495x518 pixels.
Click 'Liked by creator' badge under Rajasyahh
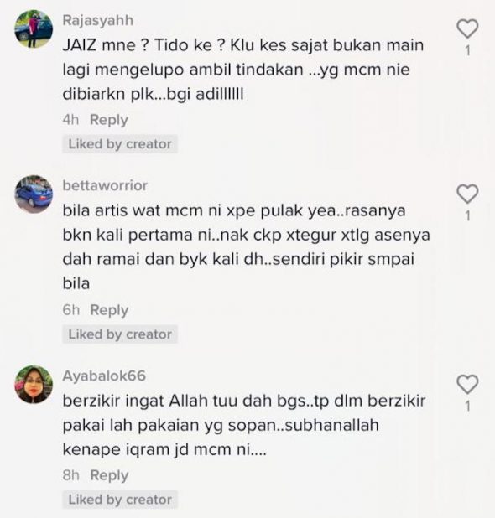pyautogui.click(x=120, y=144)
